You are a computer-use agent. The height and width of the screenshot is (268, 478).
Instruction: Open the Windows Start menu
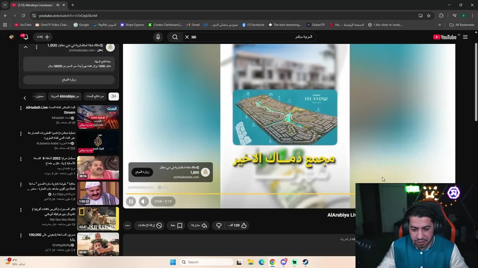173,262
